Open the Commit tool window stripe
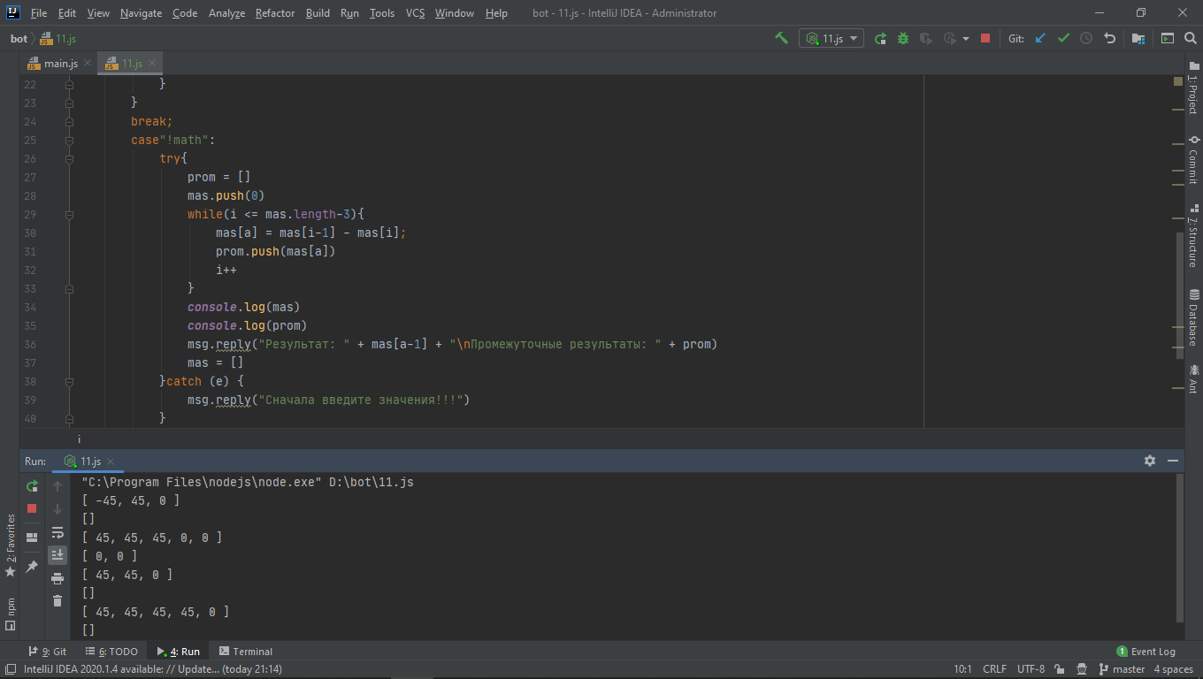This screenshot has height=679, width=1203. click(1193, 158)
